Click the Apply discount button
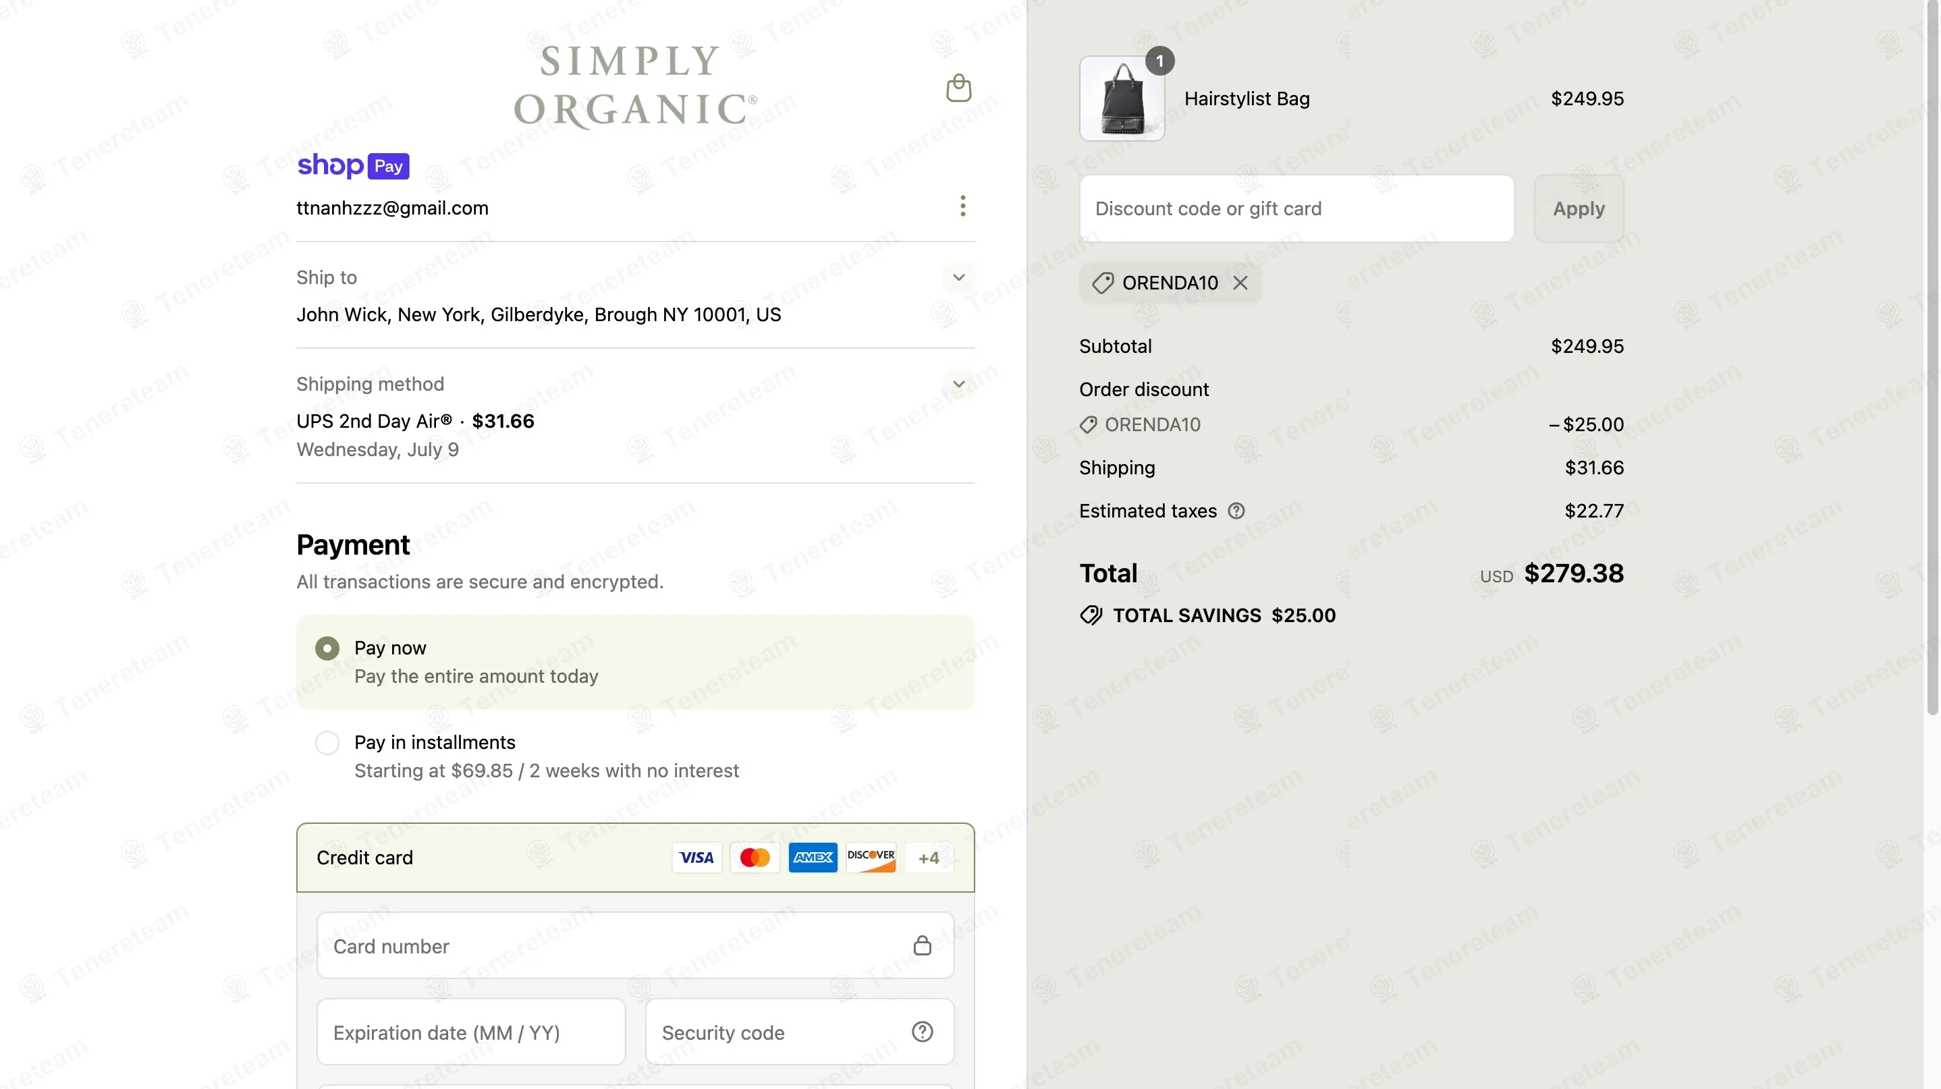The image size is (1941, 1089). pyautogui.click(x=1578, y=208)
